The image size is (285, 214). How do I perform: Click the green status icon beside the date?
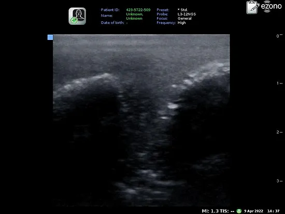pos(239,211)
